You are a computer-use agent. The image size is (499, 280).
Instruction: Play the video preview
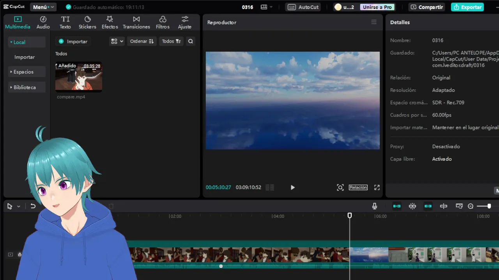(x=293, y=187)
